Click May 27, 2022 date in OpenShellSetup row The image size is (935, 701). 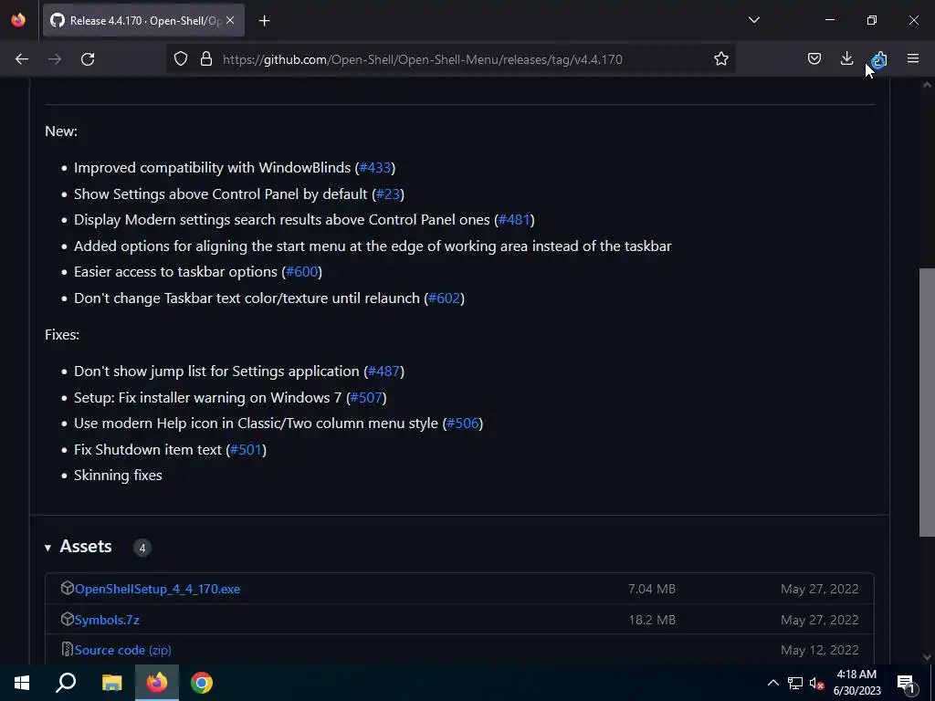click(x=820, y=589)
